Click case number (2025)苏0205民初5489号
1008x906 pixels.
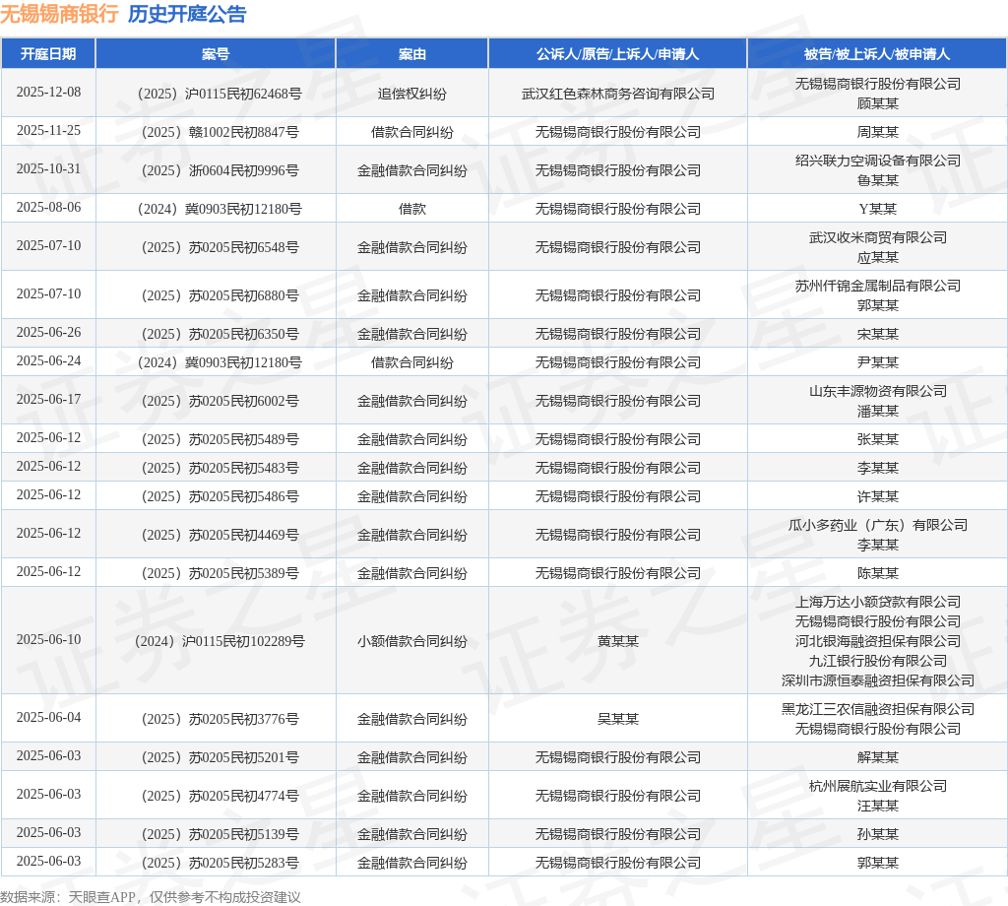pyautogui.click(x=220, y=440)
